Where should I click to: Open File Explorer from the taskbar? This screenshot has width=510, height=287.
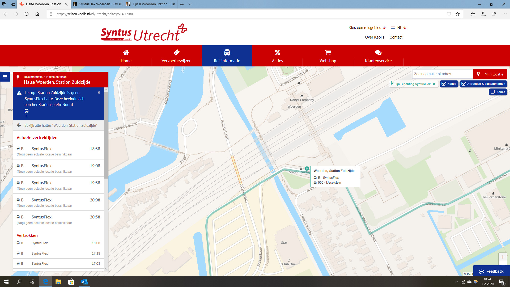tap(58, 282)
